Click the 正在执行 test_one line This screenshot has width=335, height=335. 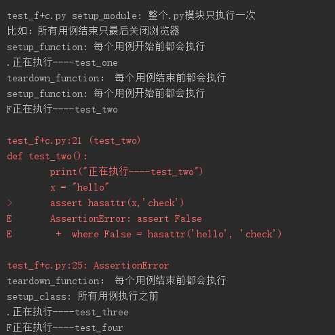point(62,62)
